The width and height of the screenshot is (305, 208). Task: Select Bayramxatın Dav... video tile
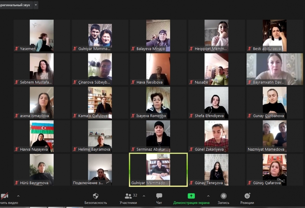coord(275,69)
